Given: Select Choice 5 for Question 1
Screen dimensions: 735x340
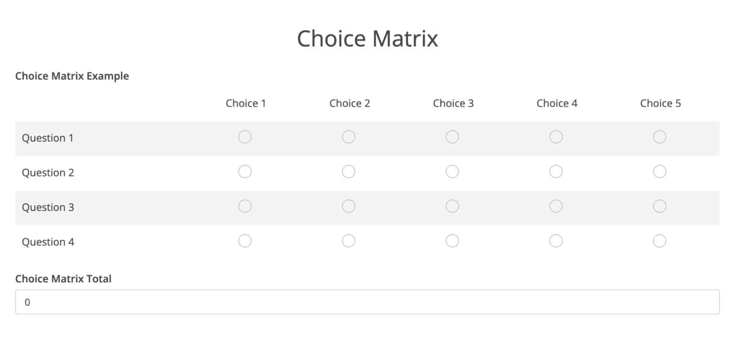Looking at the screenshot, I should click(659, 137).
